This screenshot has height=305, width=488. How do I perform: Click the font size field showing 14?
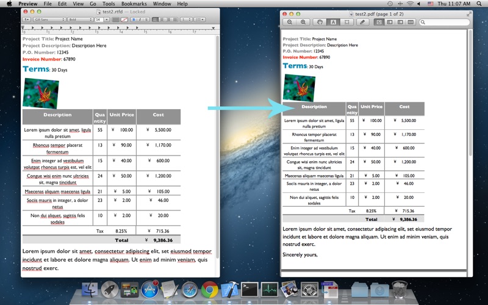[99, 20]
